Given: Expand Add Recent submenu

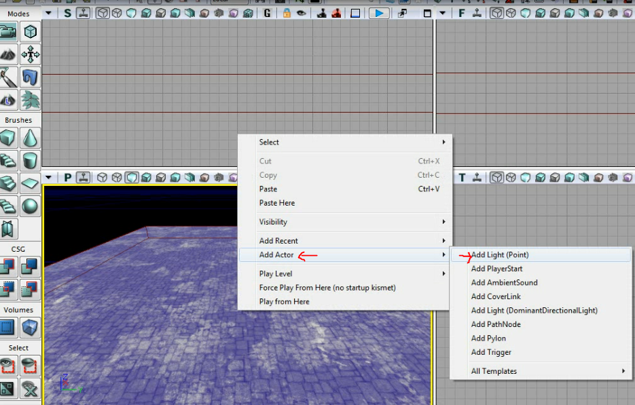Looking at the screenshot, I should pyautogui.click(x=344, y=241).
